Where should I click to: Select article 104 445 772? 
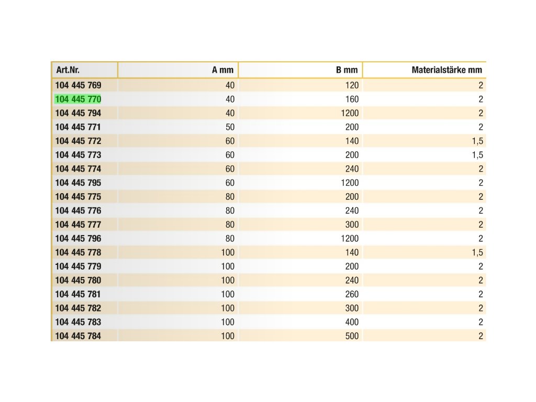(78, 141)
